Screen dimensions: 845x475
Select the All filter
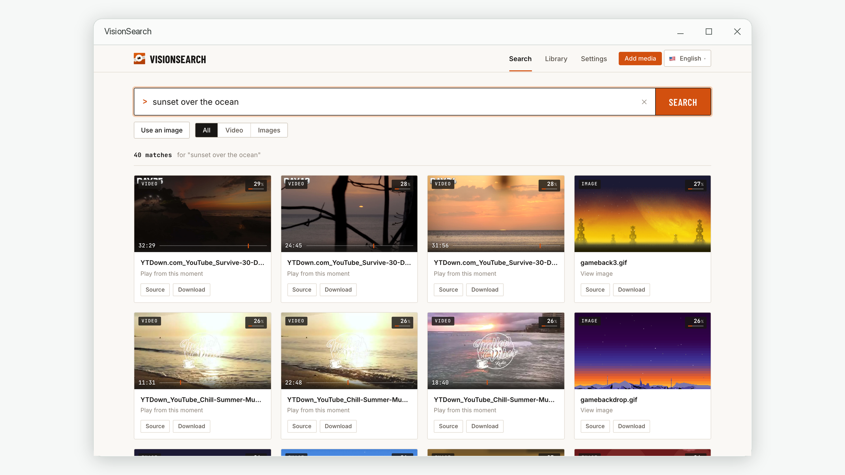click(206, 130)
